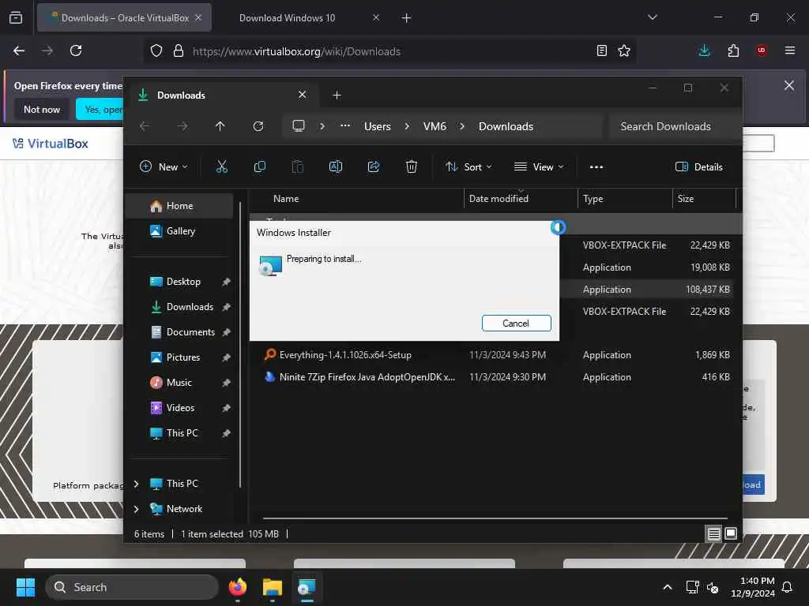Toggle the Details pane button
The width and height of the screenshot is (809, 606).
click(699, 167)
